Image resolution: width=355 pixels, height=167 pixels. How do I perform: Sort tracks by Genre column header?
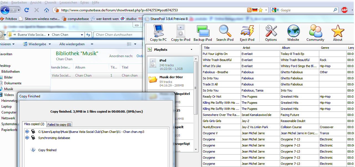[333, 48]
